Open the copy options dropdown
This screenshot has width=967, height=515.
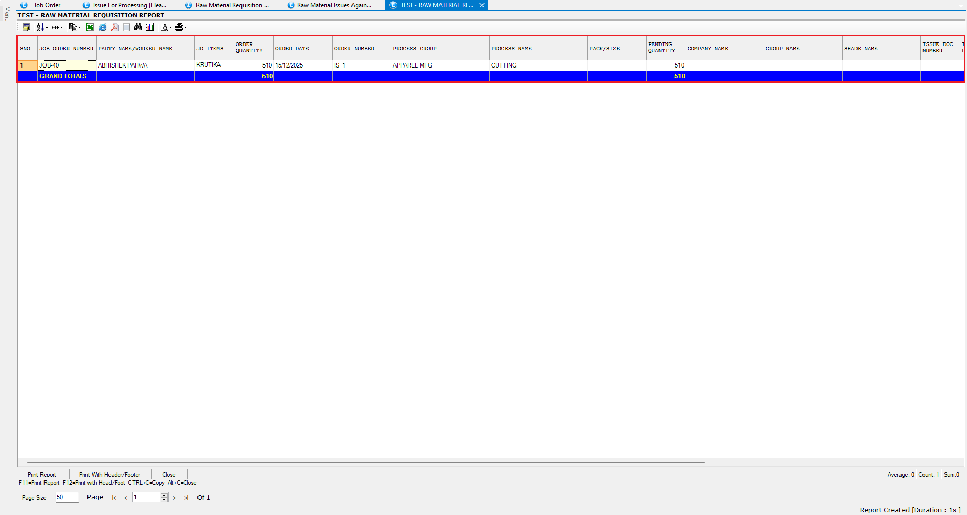(x=79, y=28)
